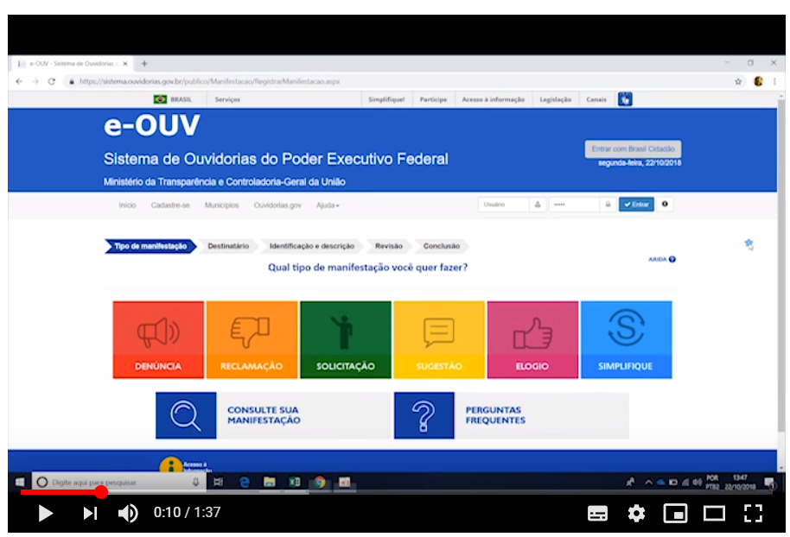
Task: Click the Denúncia megaphone tile
Action: click(x=158, y=339)
